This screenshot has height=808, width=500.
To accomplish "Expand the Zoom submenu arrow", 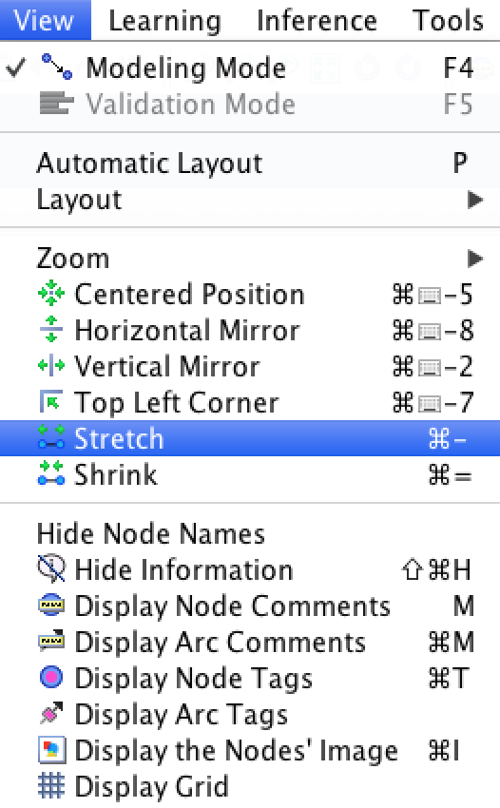I will (475, 259).
